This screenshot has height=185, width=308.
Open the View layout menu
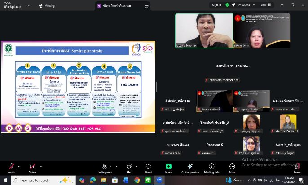point(266,5)
